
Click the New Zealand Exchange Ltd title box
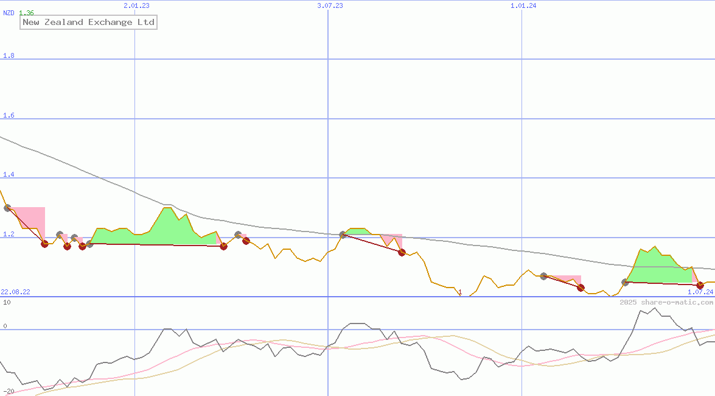(x=88, y=23)
